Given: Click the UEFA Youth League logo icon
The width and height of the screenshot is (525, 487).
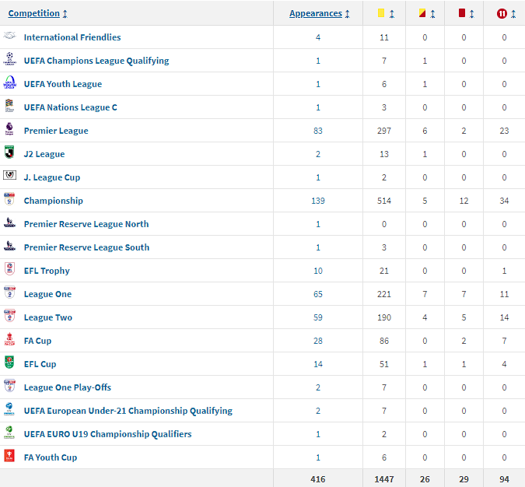Looking at the screenshot, I should coord(9,83).
